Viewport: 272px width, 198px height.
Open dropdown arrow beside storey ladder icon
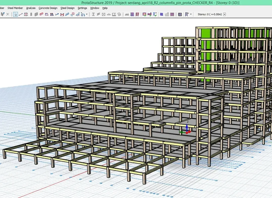point(191,14)
